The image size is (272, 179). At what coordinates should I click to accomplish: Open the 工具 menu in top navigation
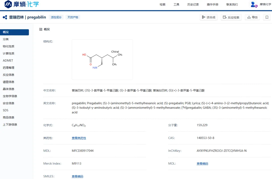176,5
